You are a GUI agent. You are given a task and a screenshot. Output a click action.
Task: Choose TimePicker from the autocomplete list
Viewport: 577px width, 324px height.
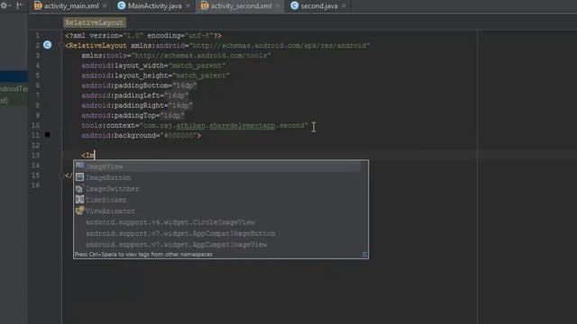click(x=218, y=200)
